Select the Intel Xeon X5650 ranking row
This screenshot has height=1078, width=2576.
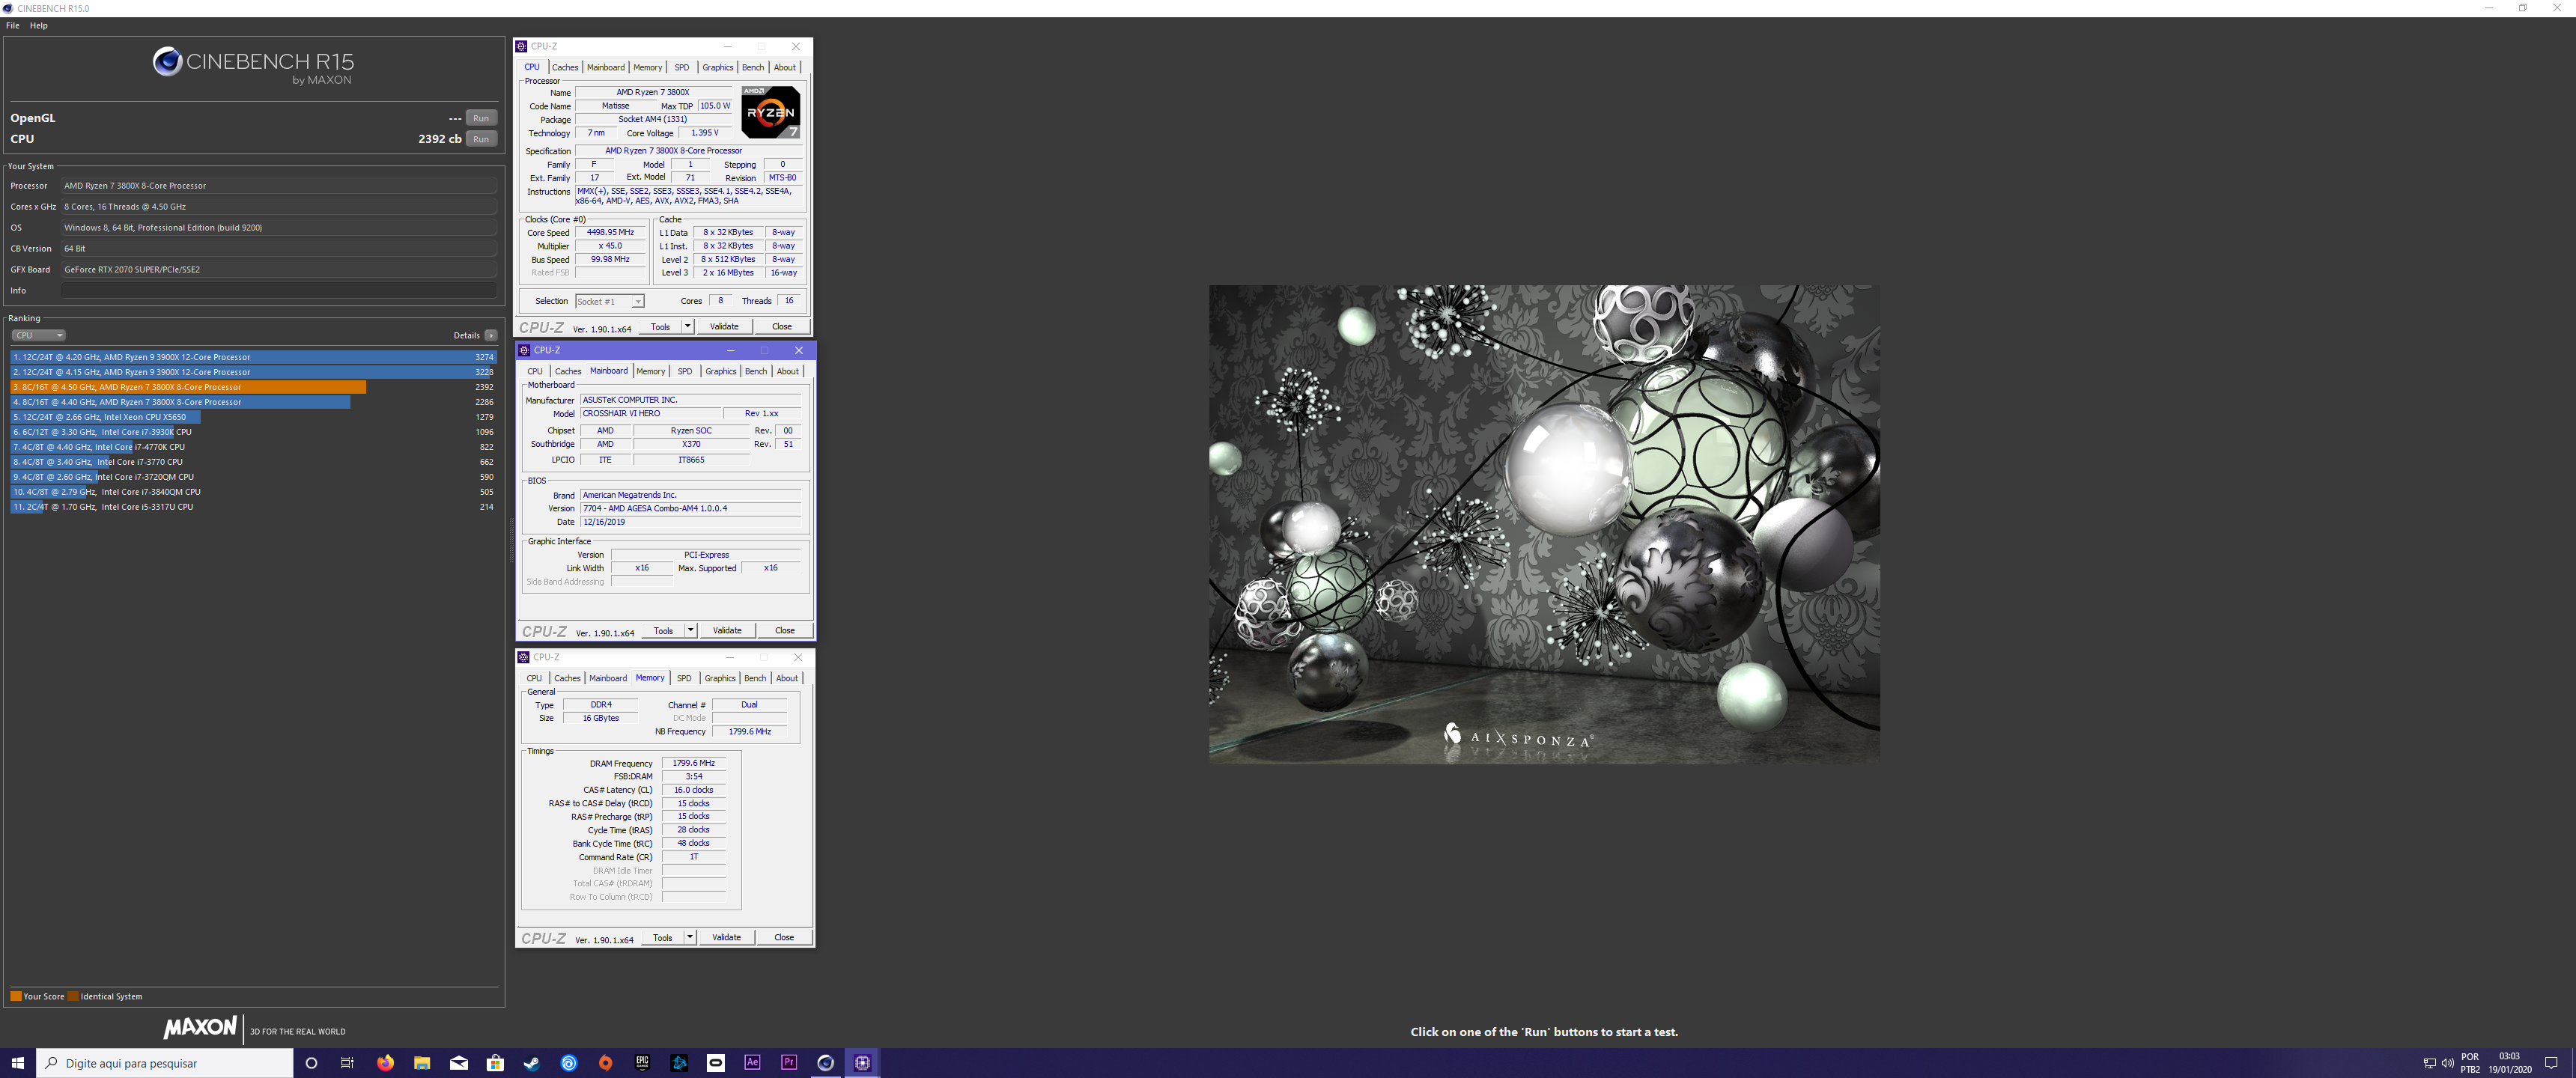253,417
